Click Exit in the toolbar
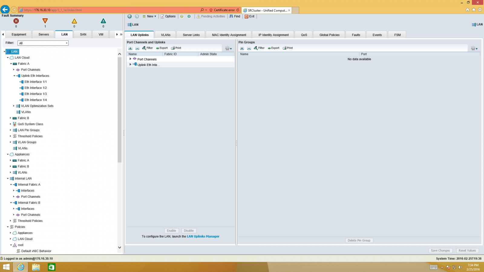The width and height of the screenshot is (484, 272). coord(250,16)
